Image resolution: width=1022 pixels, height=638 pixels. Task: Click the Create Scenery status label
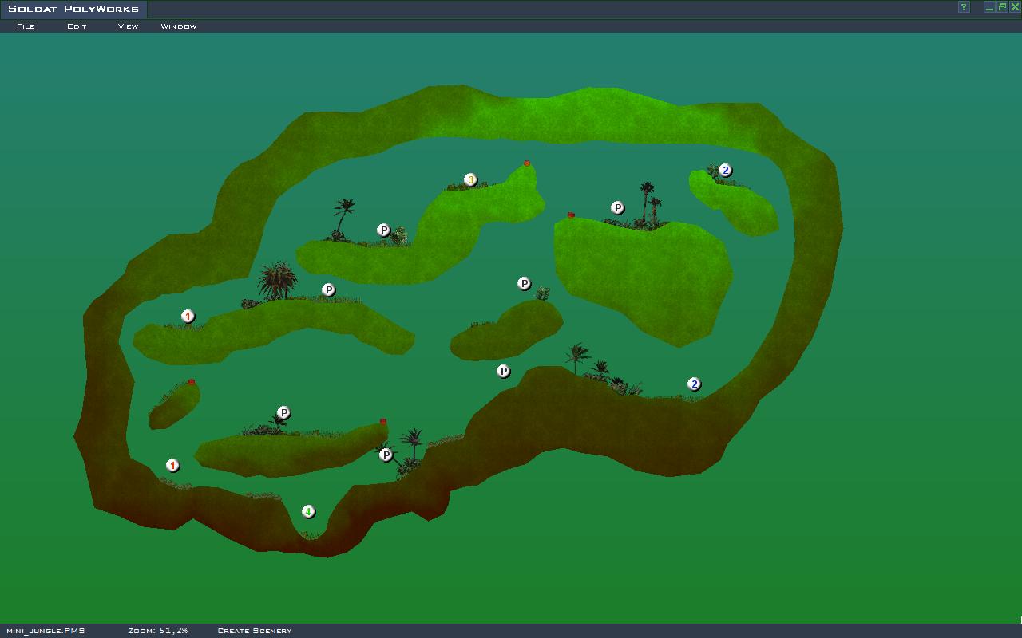pyautogui.click(x=255, y=631)
